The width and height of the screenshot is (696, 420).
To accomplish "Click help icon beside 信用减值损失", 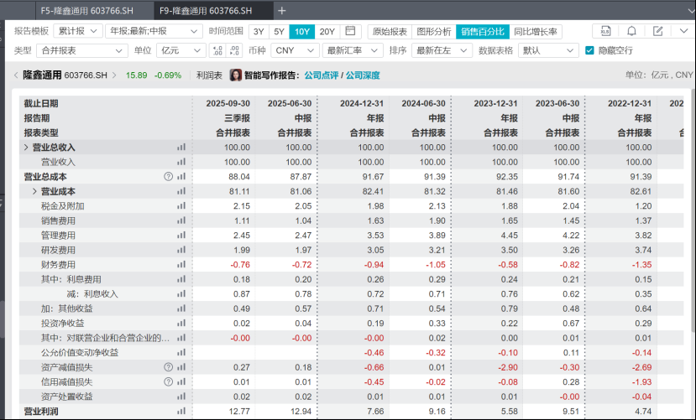I will click(x=168, y=381).
